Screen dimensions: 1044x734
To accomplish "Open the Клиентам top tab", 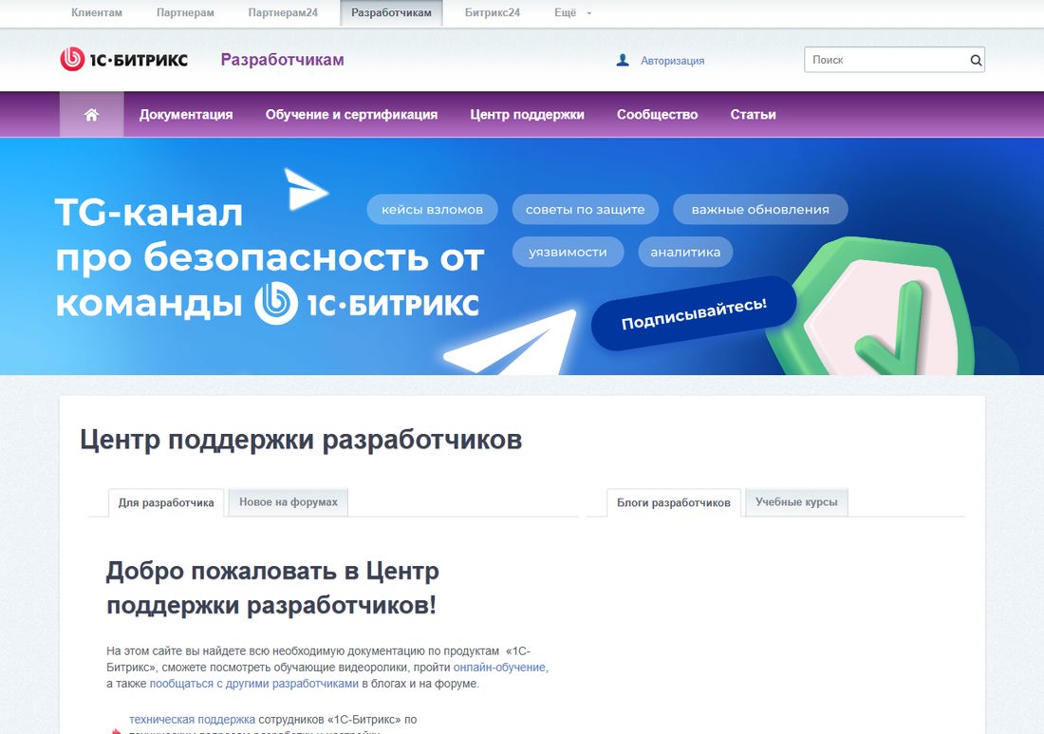I will (x=97, y=12).
